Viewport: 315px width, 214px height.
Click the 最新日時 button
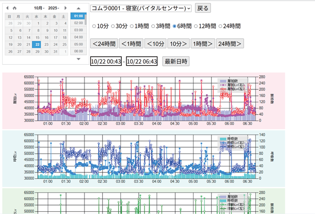click(176, 62)
